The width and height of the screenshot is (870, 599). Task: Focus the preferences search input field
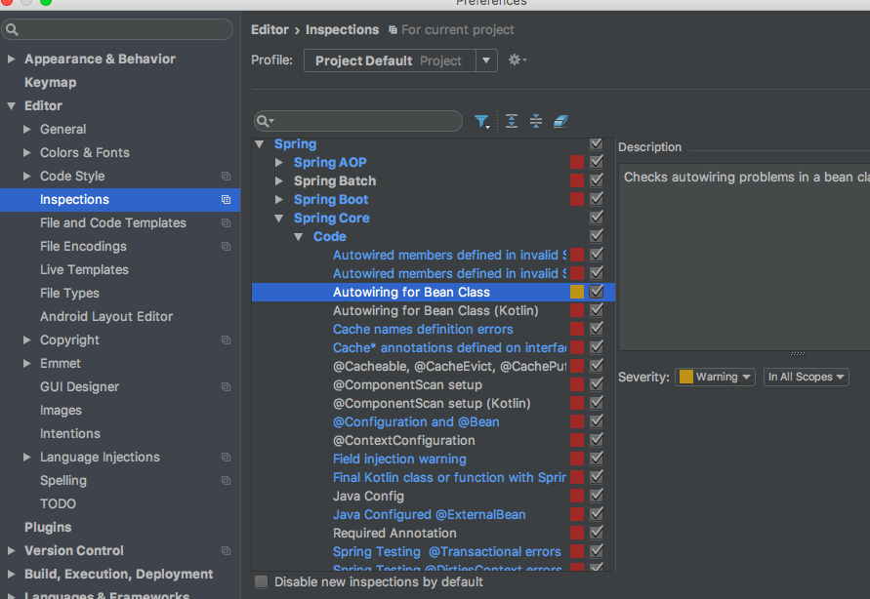117,29
